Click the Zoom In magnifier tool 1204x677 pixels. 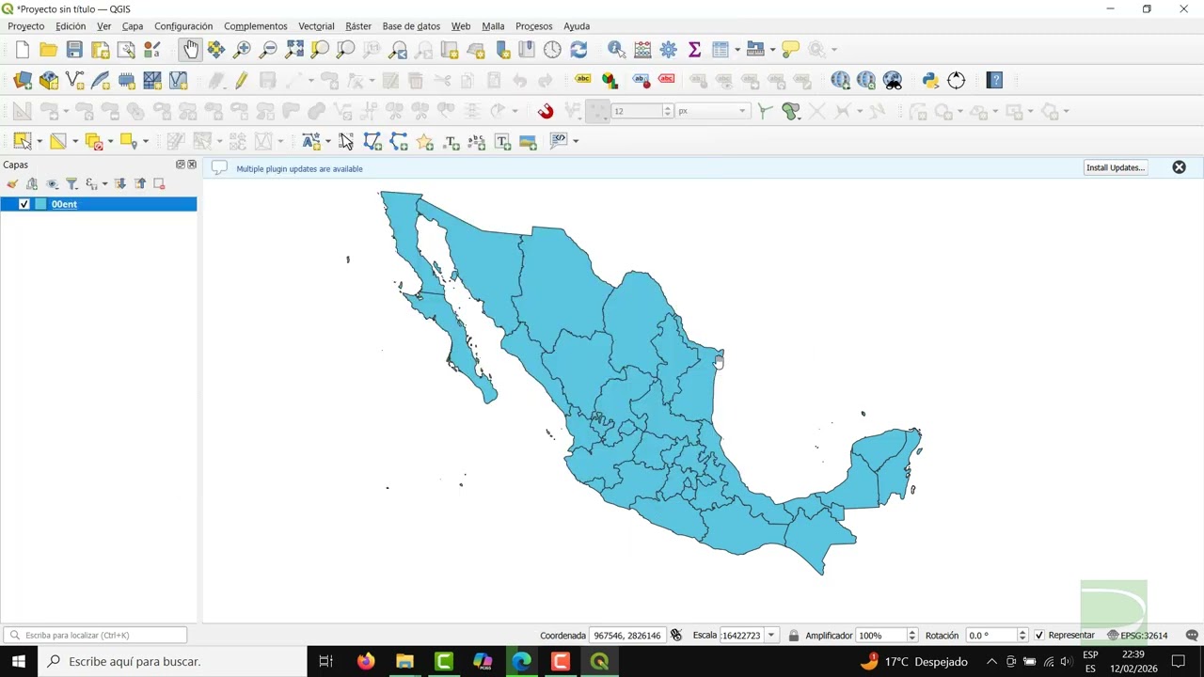(242, 50)
